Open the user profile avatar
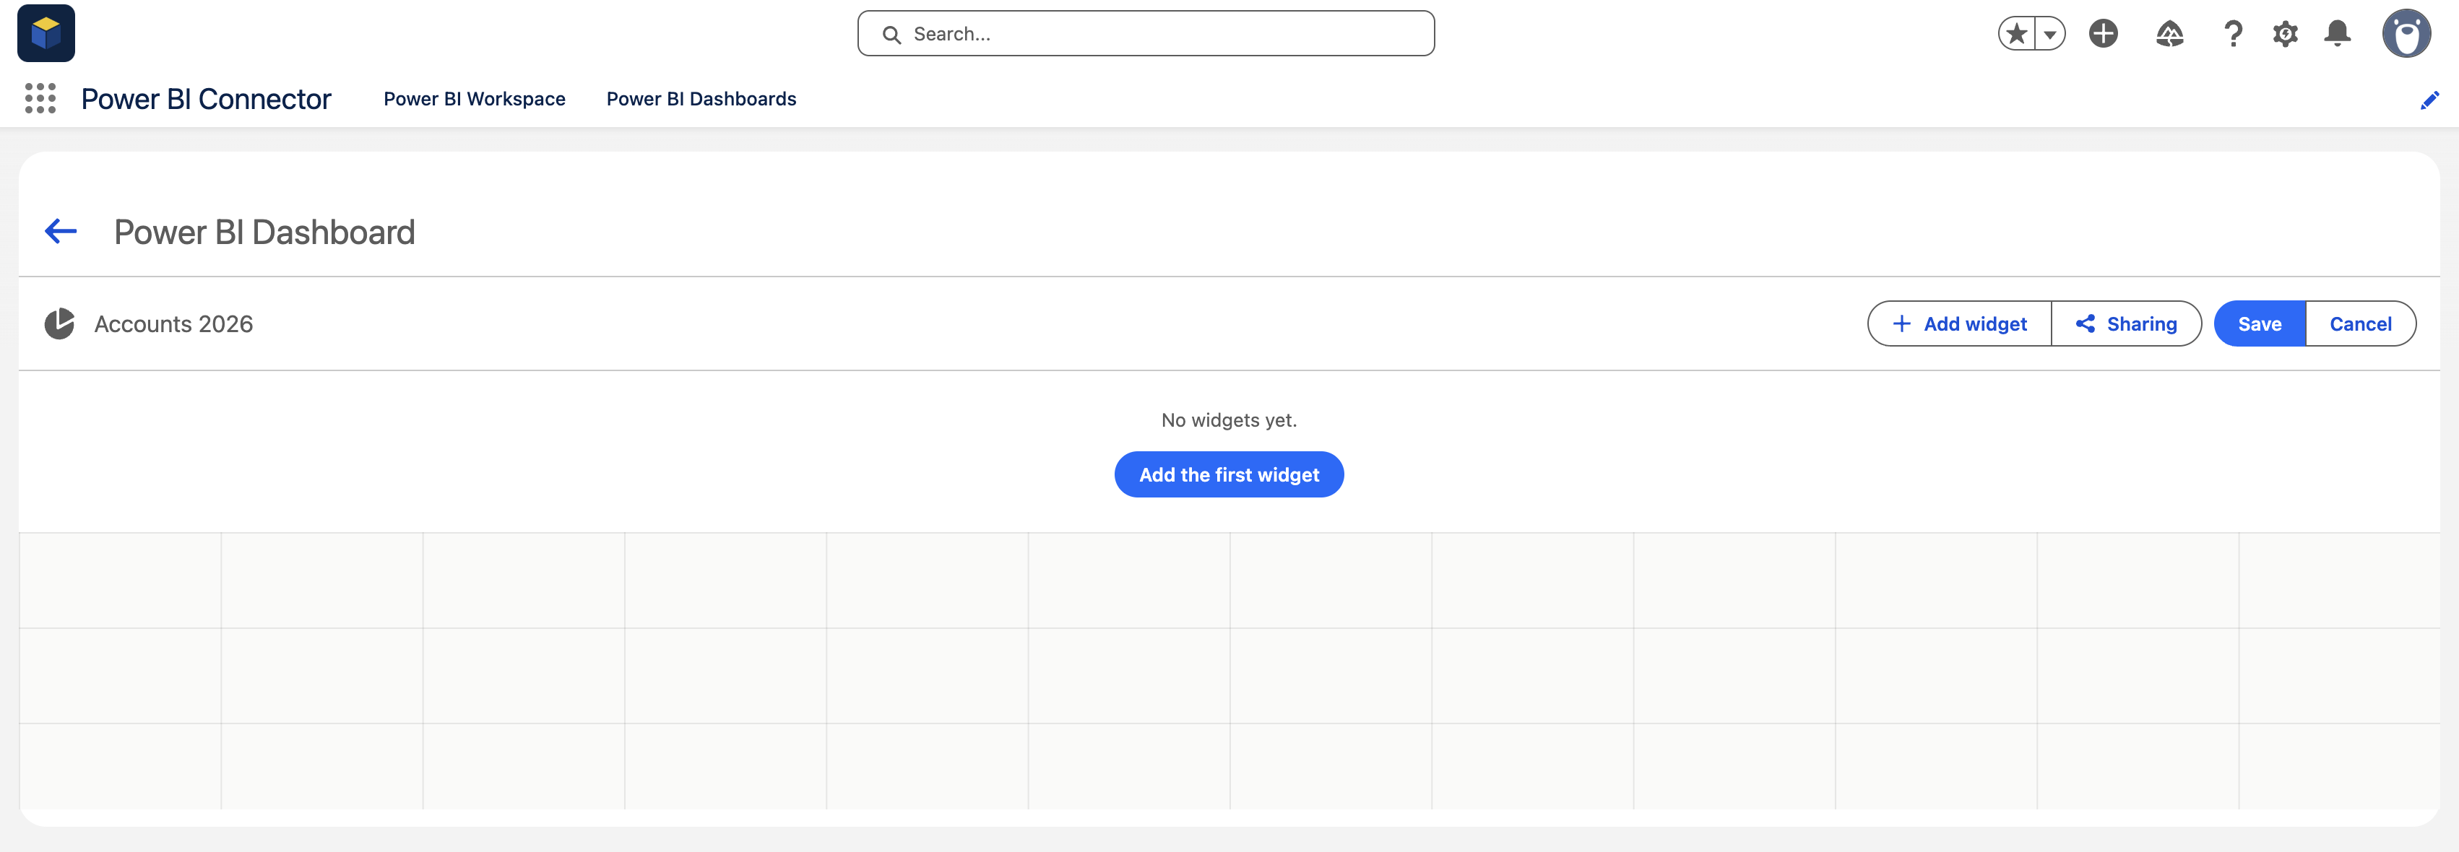The height and width of the screenshot is (852, 2459). coord(2406,33)
